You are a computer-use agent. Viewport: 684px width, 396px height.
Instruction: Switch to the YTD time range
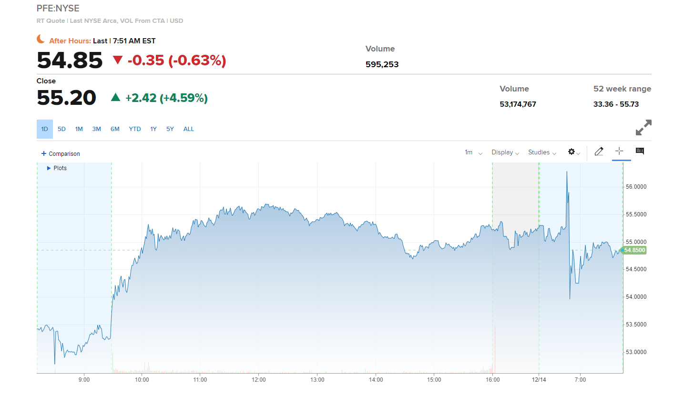(x=135, y=129)
